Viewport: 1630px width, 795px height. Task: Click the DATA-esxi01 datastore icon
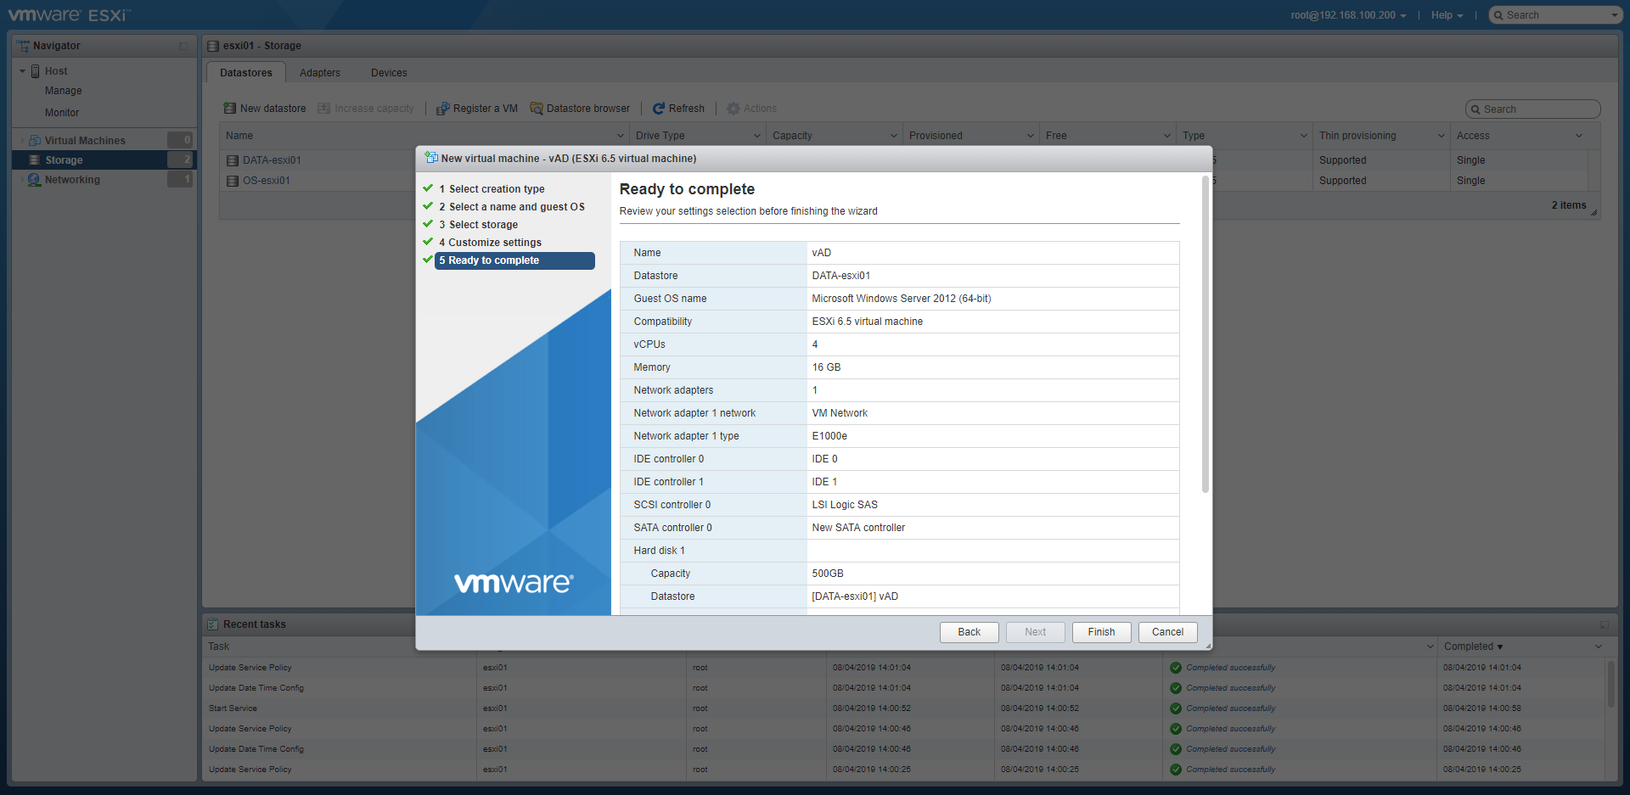233,160
